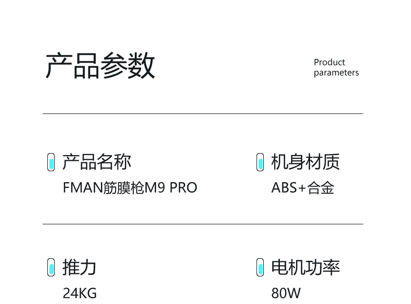411x304 pixels.
Task: Click the pill icon beside 电机功率
Action: 260,267
